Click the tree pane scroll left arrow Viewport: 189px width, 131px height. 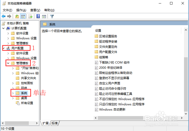pos(3,123)
